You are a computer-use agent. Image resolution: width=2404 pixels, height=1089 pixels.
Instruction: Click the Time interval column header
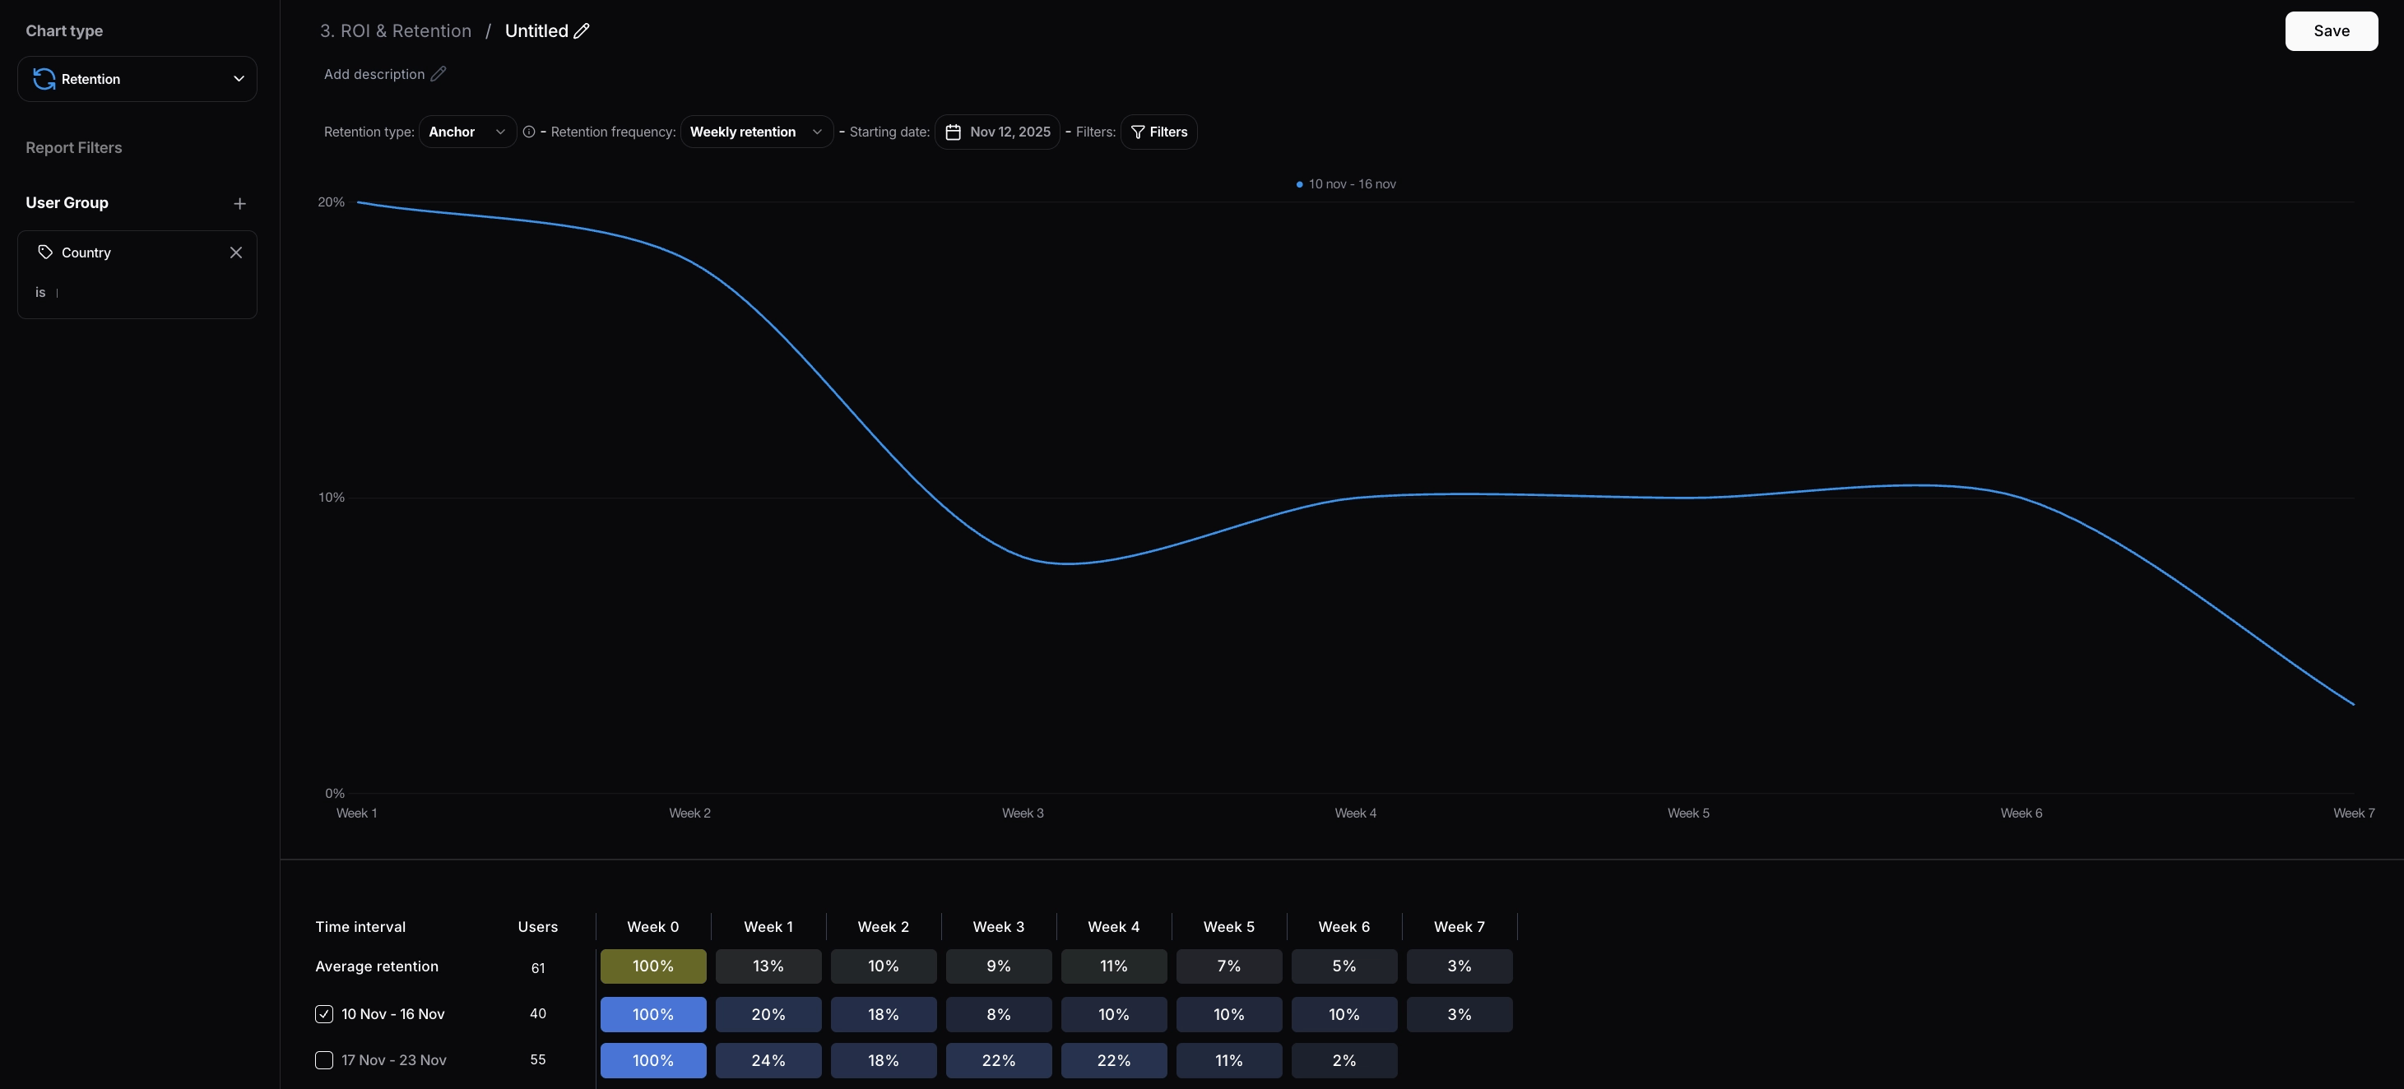coord(360,927)
